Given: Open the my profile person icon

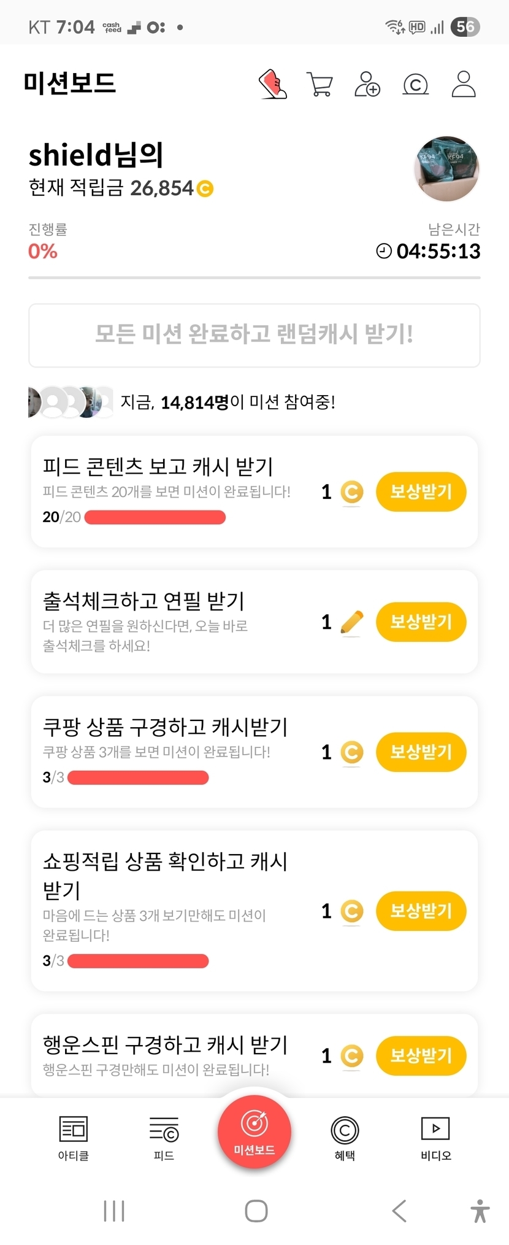Looking at the screenshot, I should [x=464, y=84].
